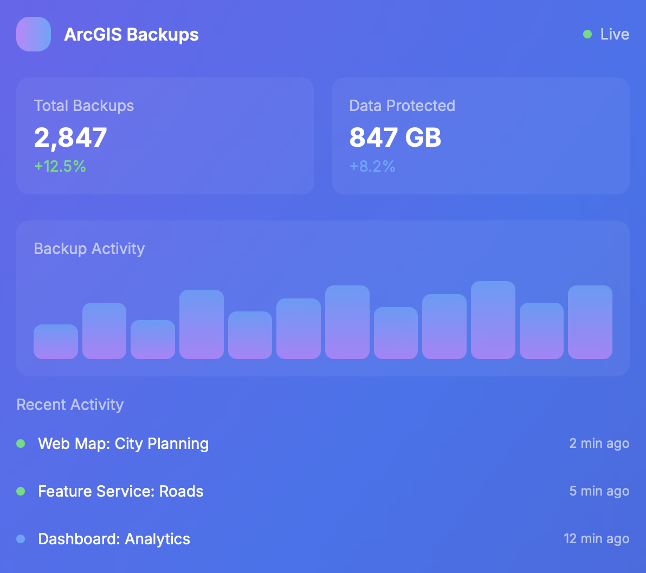
Task: Click the +8.2% growth indicator
Action: [x=373, y=166]
